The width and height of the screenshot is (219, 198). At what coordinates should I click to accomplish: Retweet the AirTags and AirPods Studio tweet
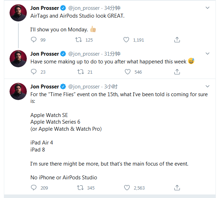(80, 40)
